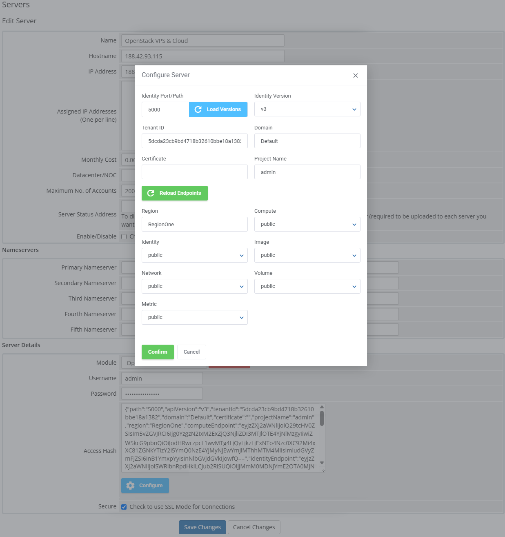Click the refresh icon on Reload Endpoints
The image size is (505, 537).
[151, 193]
